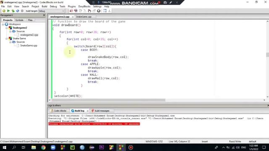Open File Explorer from taskbar
269x151 pixels.
(34, 147)
